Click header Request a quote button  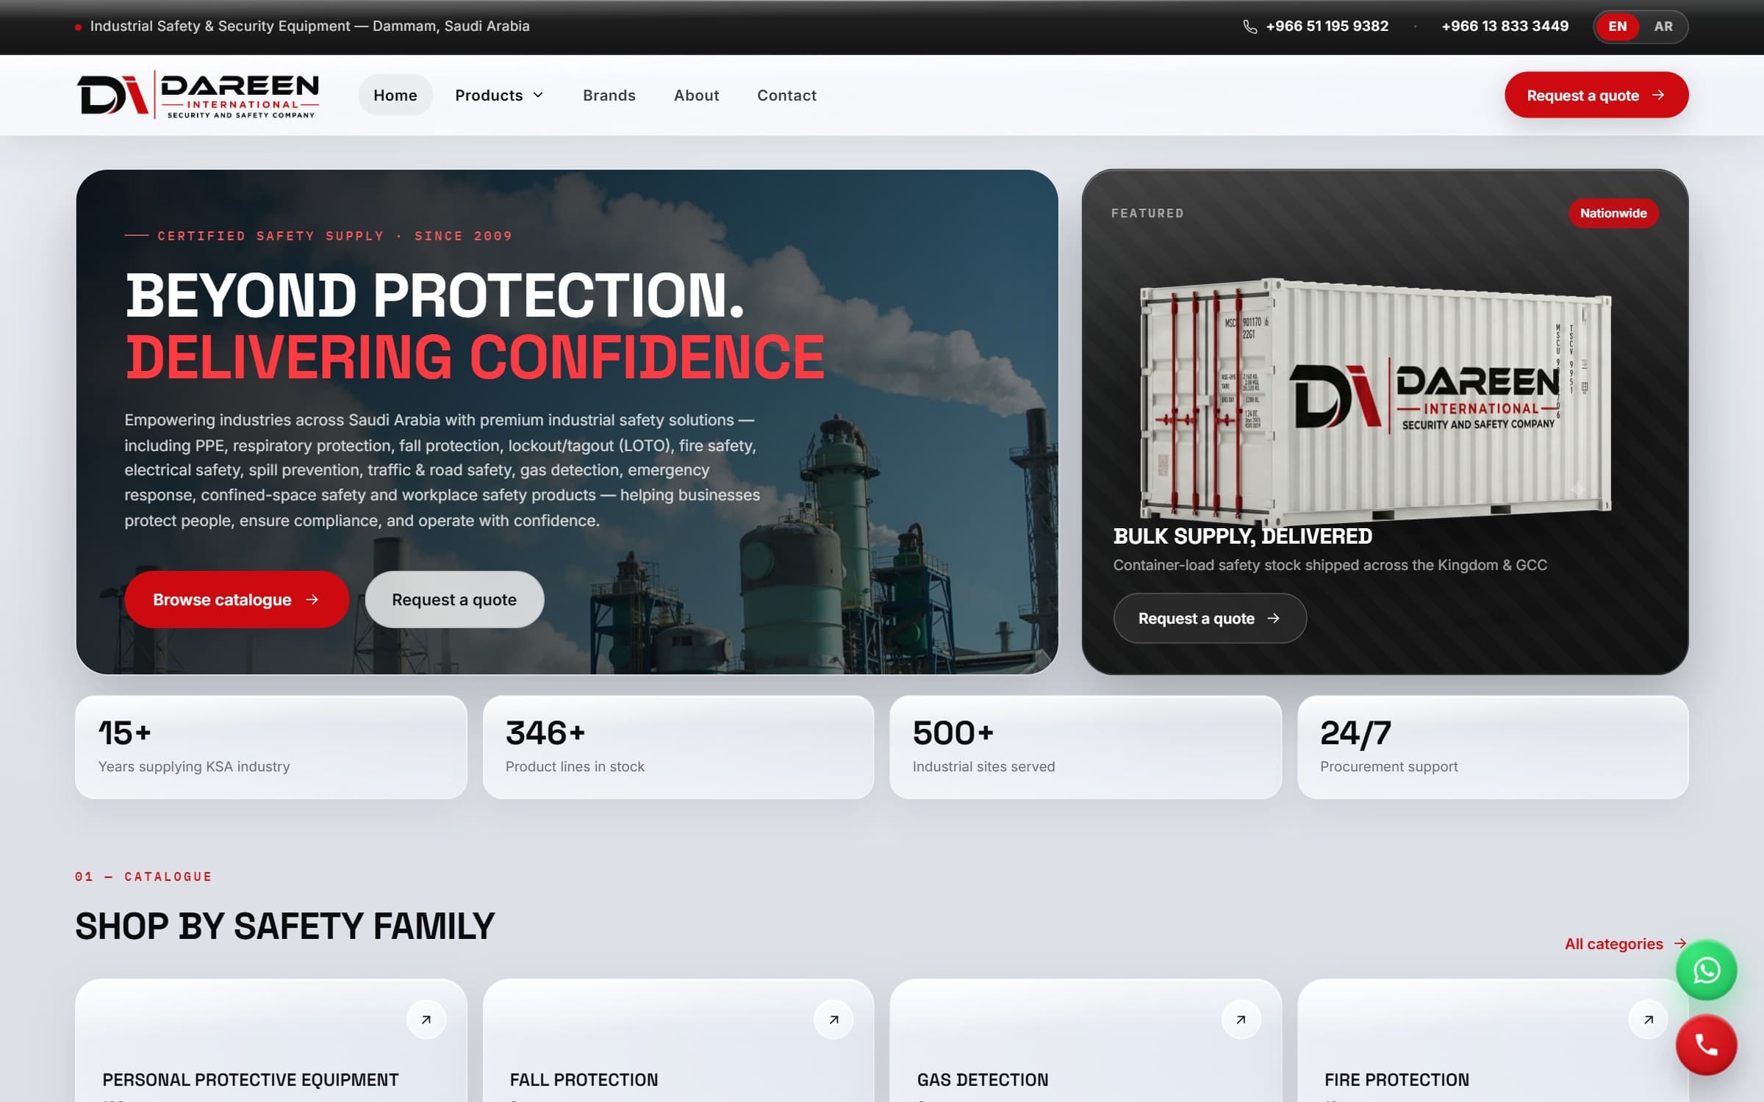coord(1596,95)
